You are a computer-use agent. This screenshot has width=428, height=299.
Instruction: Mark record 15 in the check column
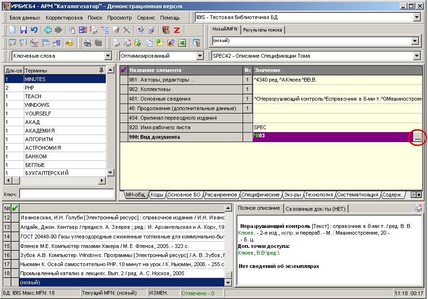[x=15, y=246]
